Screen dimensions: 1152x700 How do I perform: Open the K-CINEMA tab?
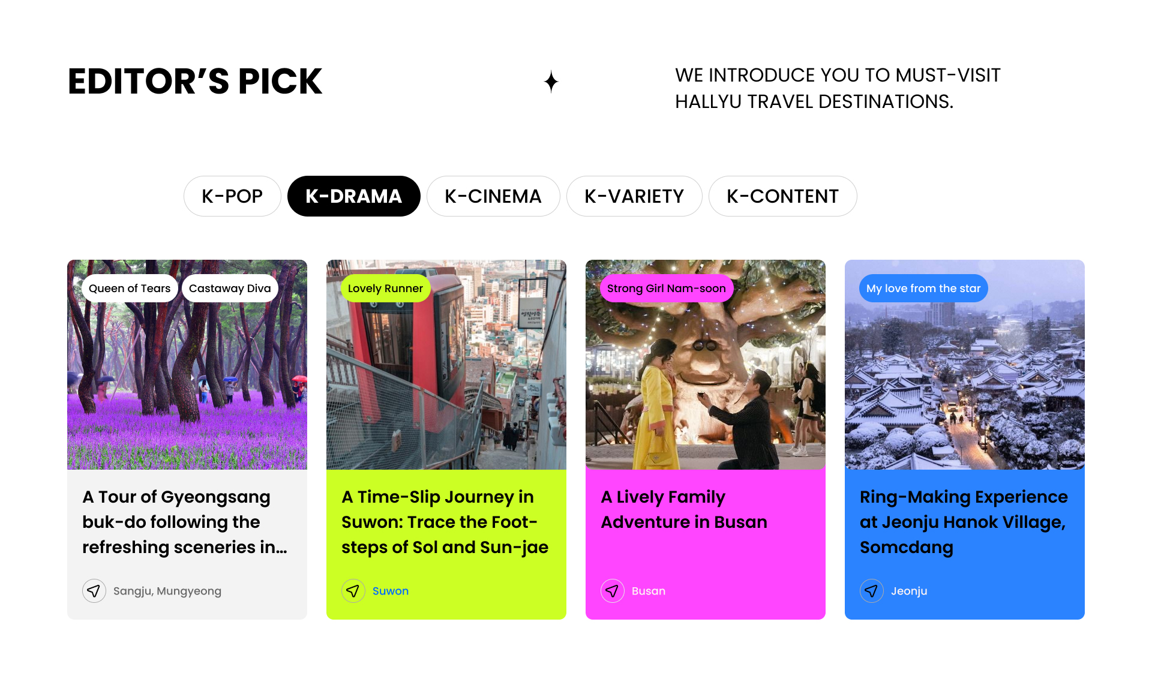493,196
